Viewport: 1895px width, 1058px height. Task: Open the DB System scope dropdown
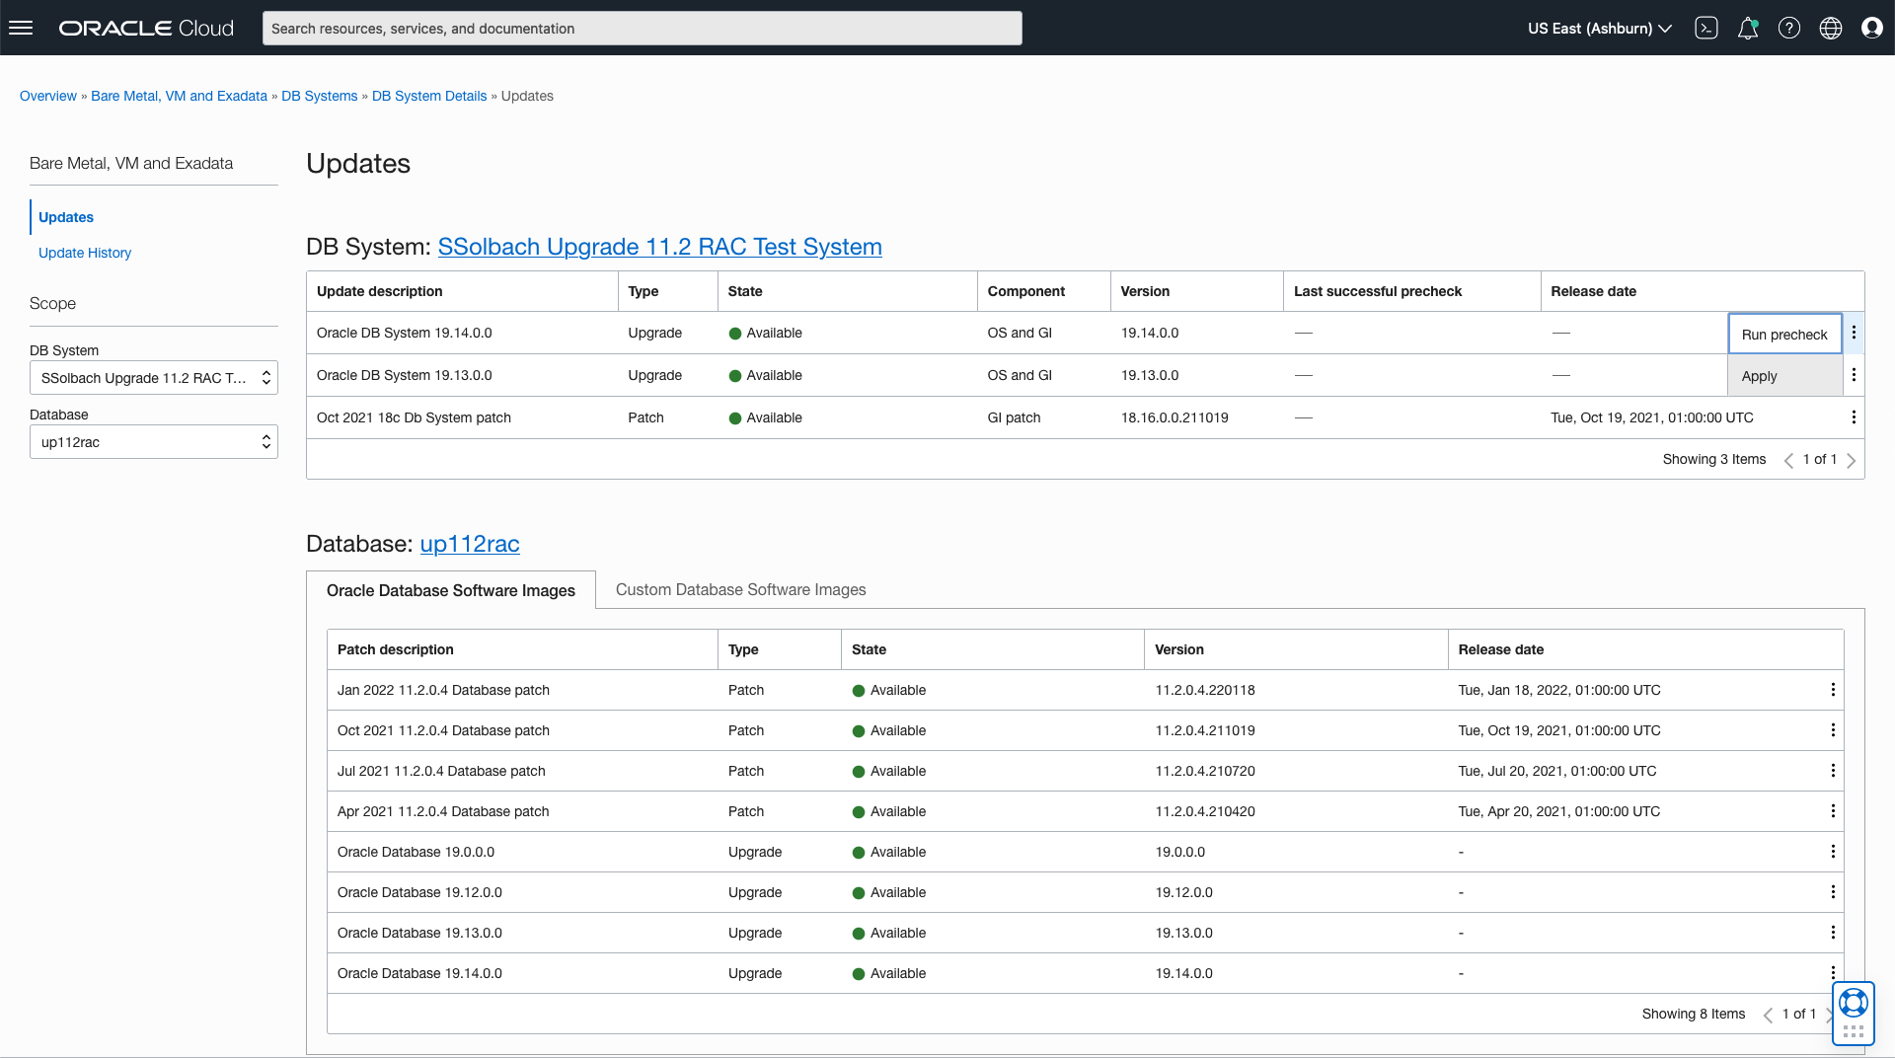(154, 378)
